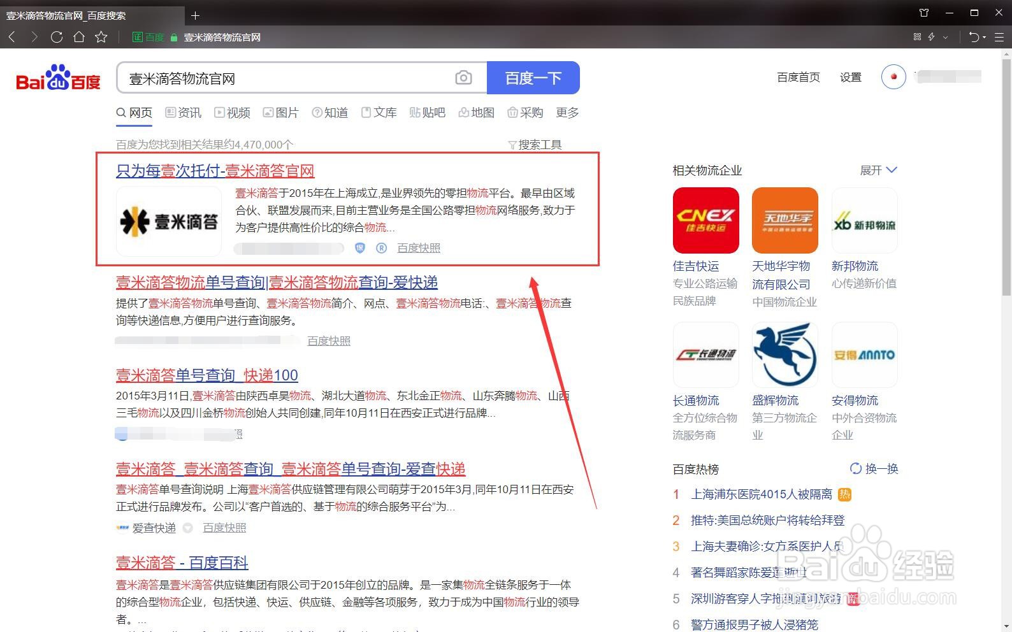
Task: Switch to the 文库 tab
Action: (x=379, y=113)
